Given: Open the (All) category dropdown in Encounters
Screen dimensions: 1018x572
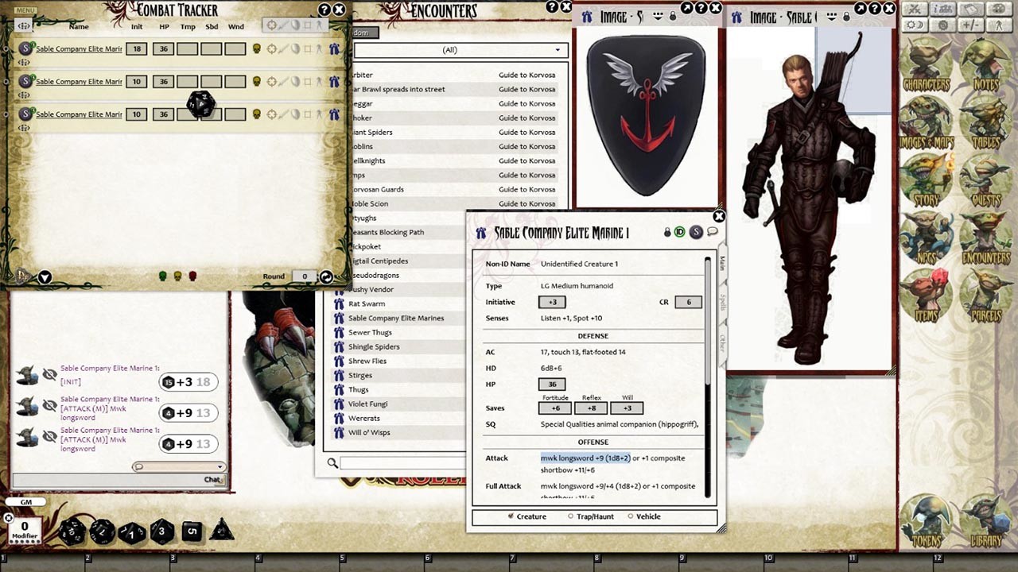Looking at the screenshot, I should tap(451, 49).
